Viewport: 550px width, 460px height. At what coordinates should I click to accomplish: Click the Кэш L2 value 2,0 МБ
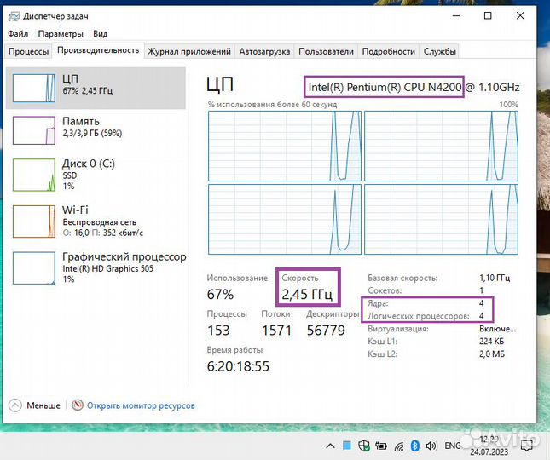click(492, 354)
